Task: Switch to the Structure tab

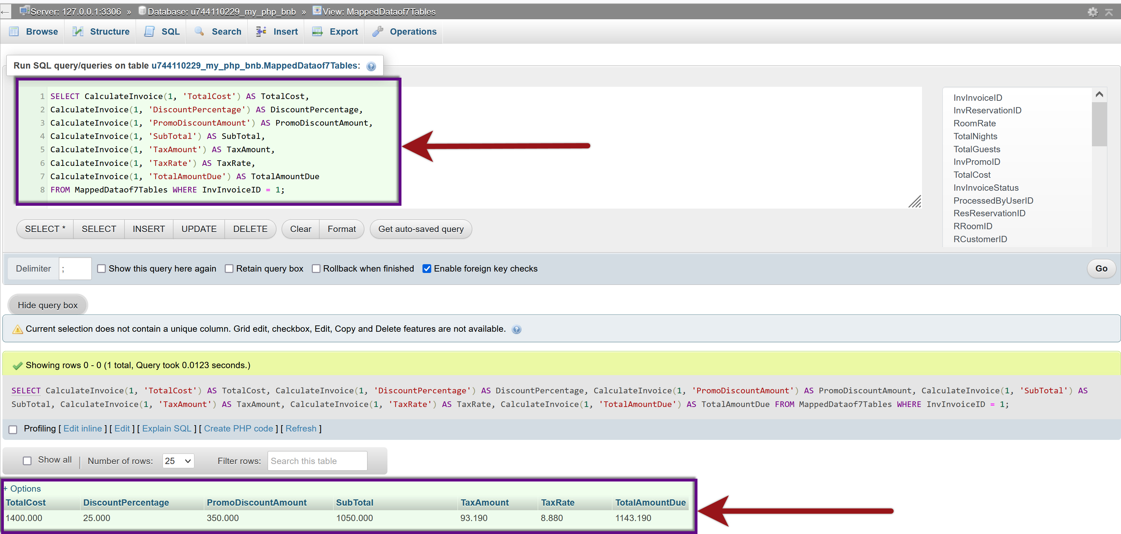Action: pyautogui.click(x=109, y=31)
